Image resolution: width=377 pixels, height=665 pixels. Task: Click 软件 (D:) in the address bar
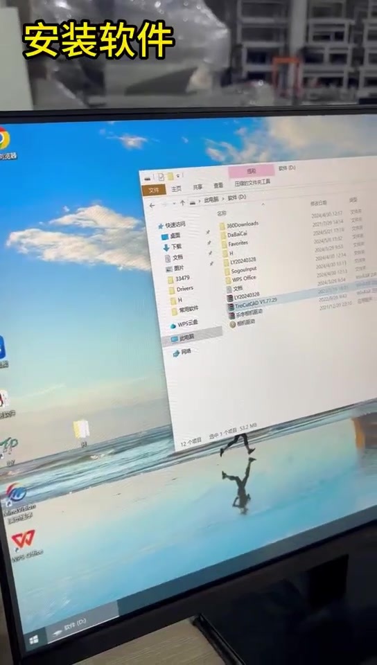[x=236, y=197]
